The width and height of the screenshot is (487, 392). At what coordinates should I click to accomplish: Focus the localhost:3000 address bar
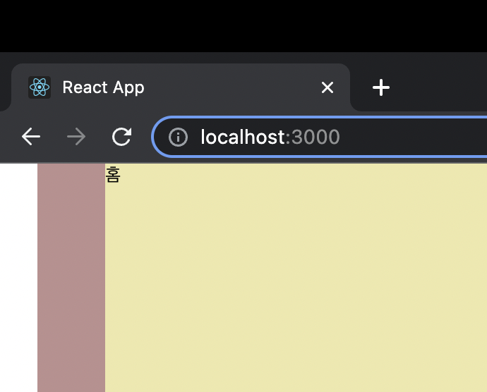click(320, 137)
